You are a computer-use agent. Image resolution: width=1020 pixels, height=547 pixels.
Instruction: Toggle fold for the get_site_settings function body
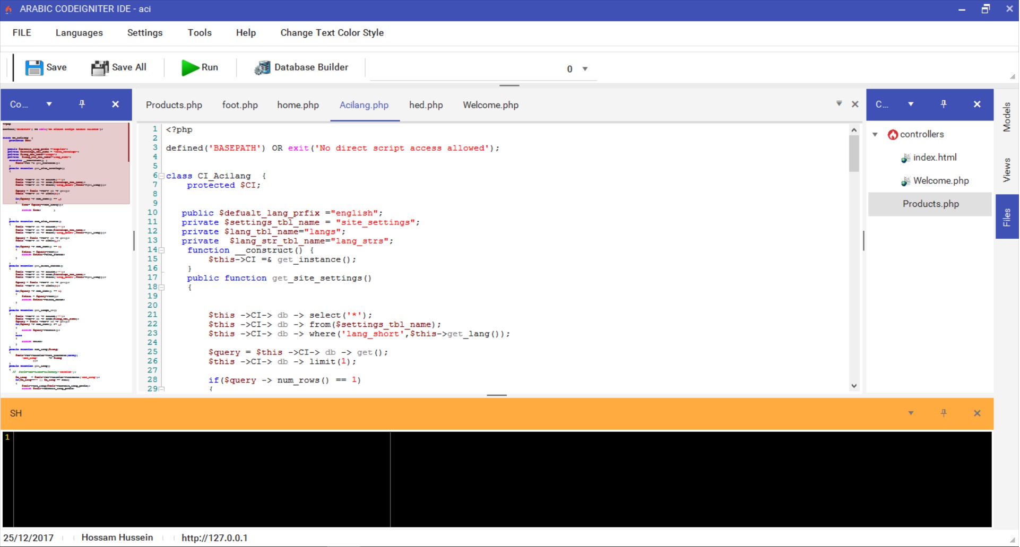pos(161,288)
